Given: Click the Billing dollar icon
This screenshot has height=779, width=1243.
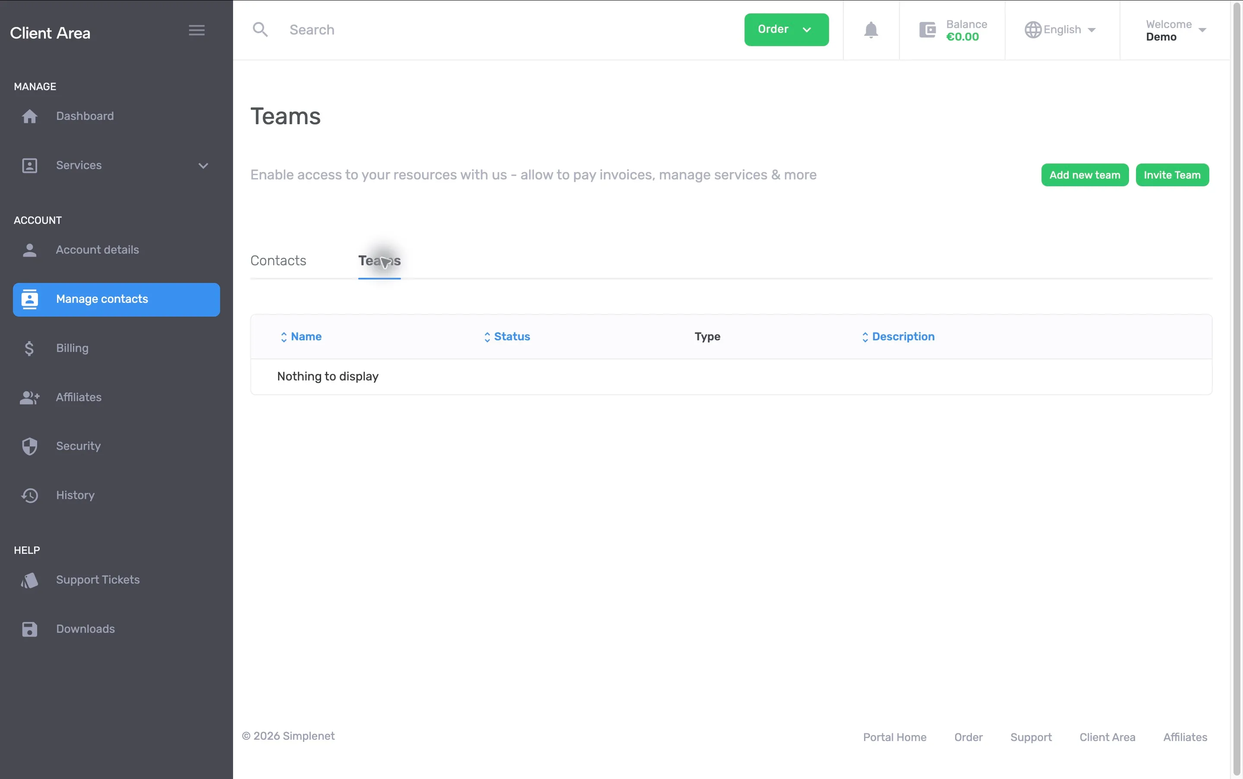Looking at the screenshot, I should (x=29, y=348).
